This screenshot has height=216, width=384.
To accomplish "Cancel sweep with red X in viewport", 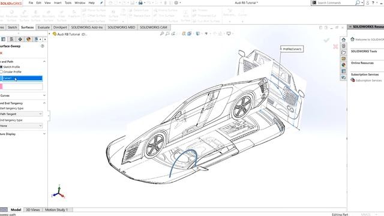I will (x=335, y=46).
